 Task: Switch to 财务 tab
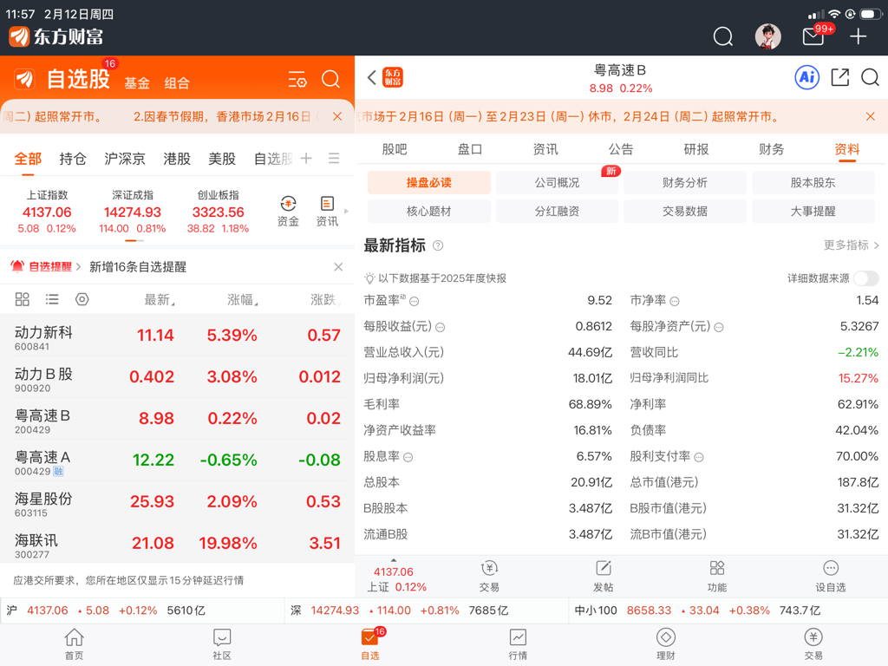771,149
